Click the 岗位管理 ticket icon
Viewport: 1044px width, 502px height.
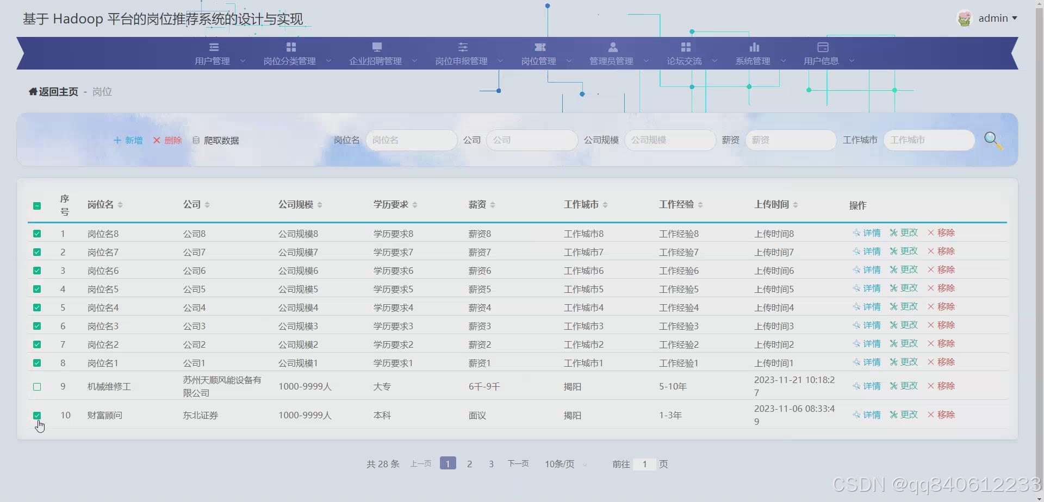(x=540, y=47)
